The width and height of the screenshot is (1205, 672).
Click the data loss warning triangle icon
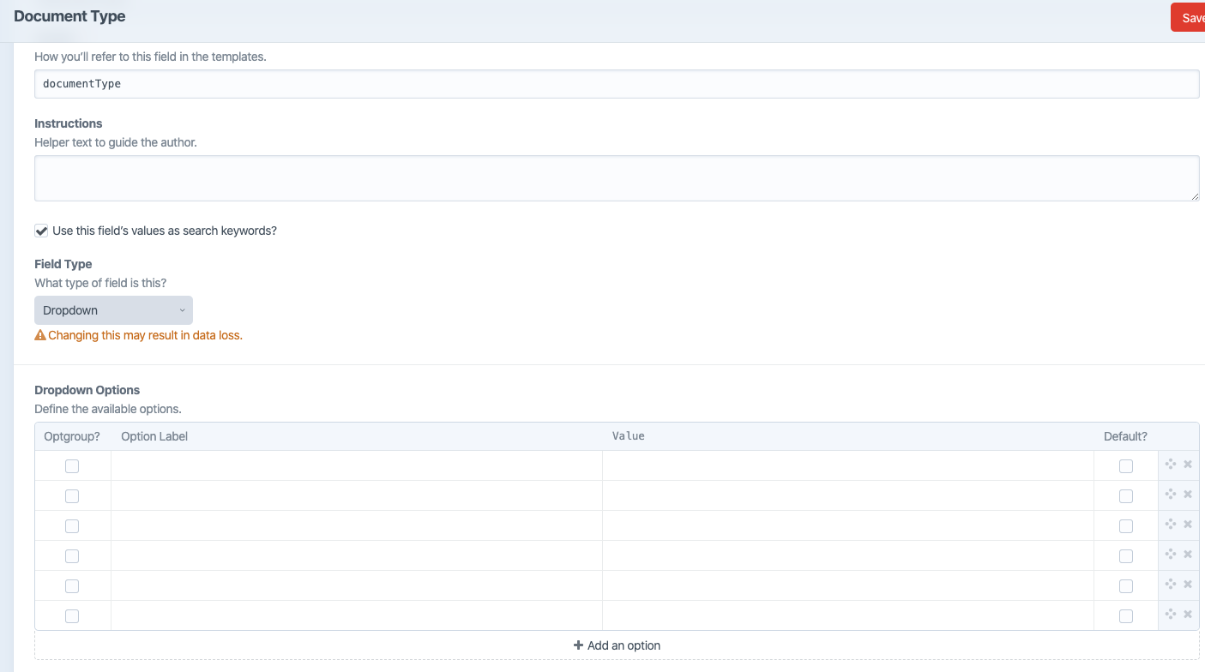pos(40,334)
